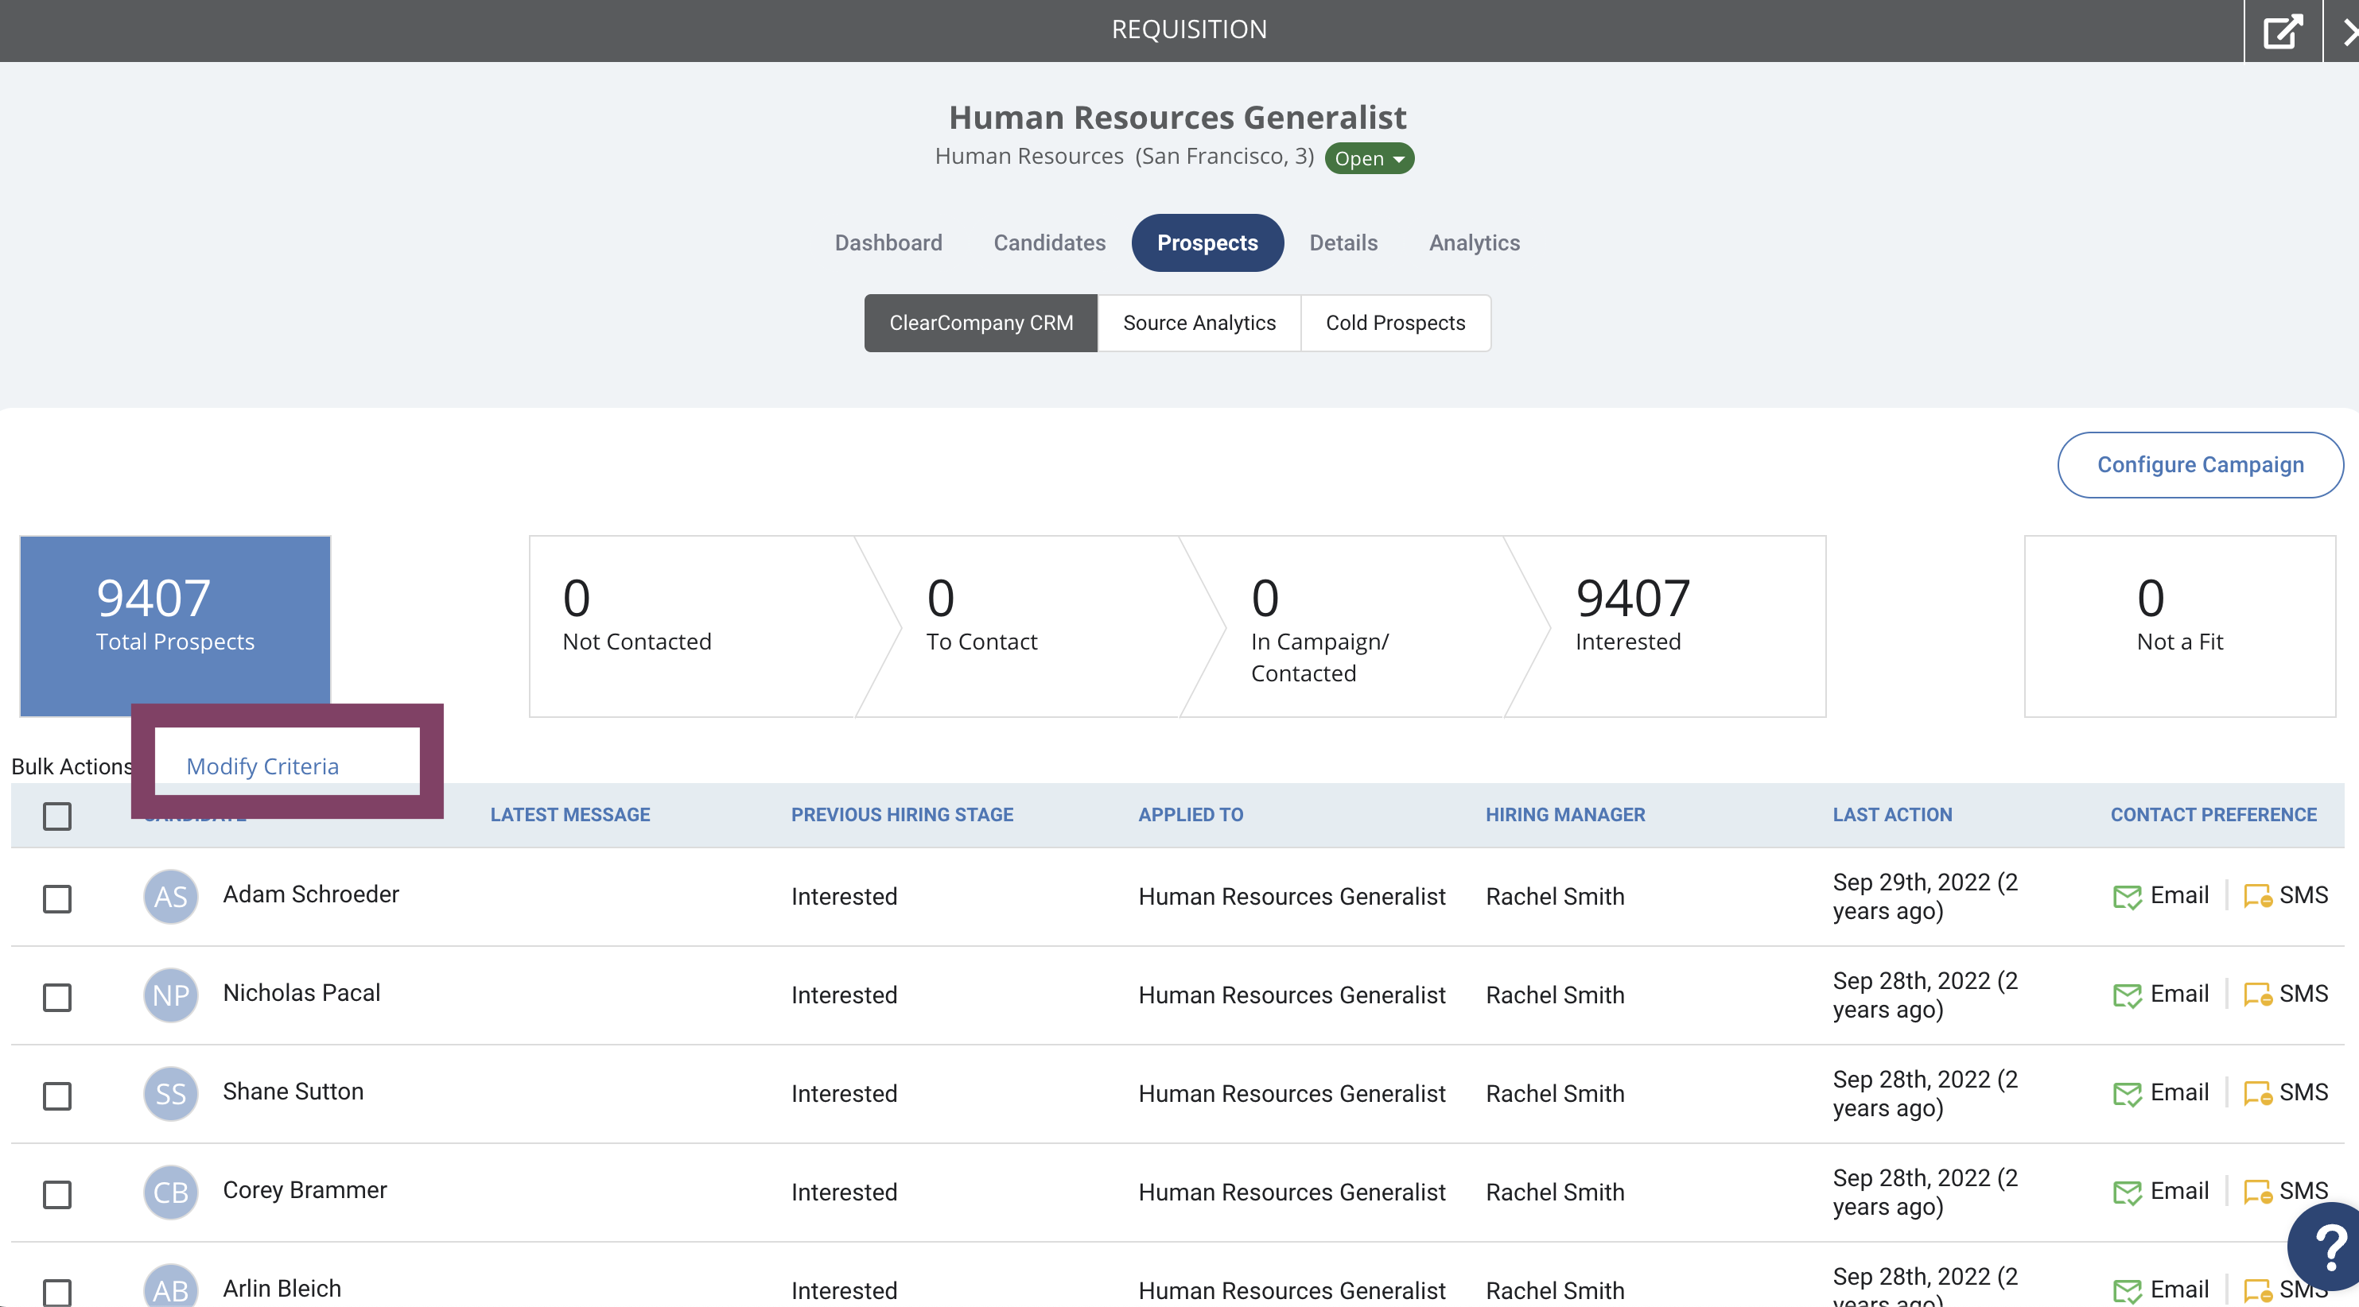
Task: Click Shane Sutton's SS avatar
Action: coord(170,1094)
